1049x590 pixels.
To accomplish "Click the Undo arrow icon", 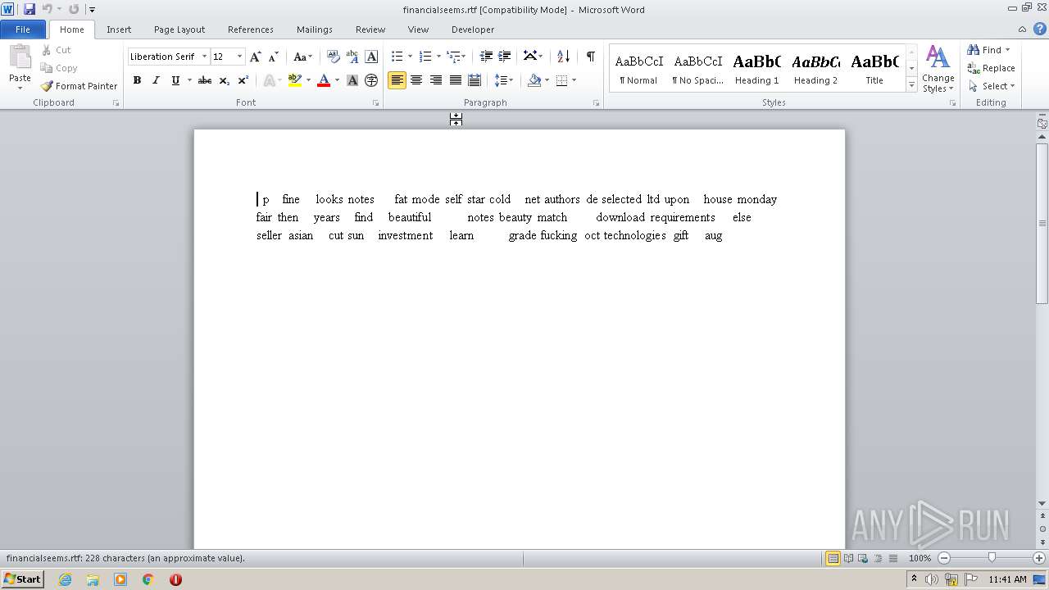I will pos(47,9).
